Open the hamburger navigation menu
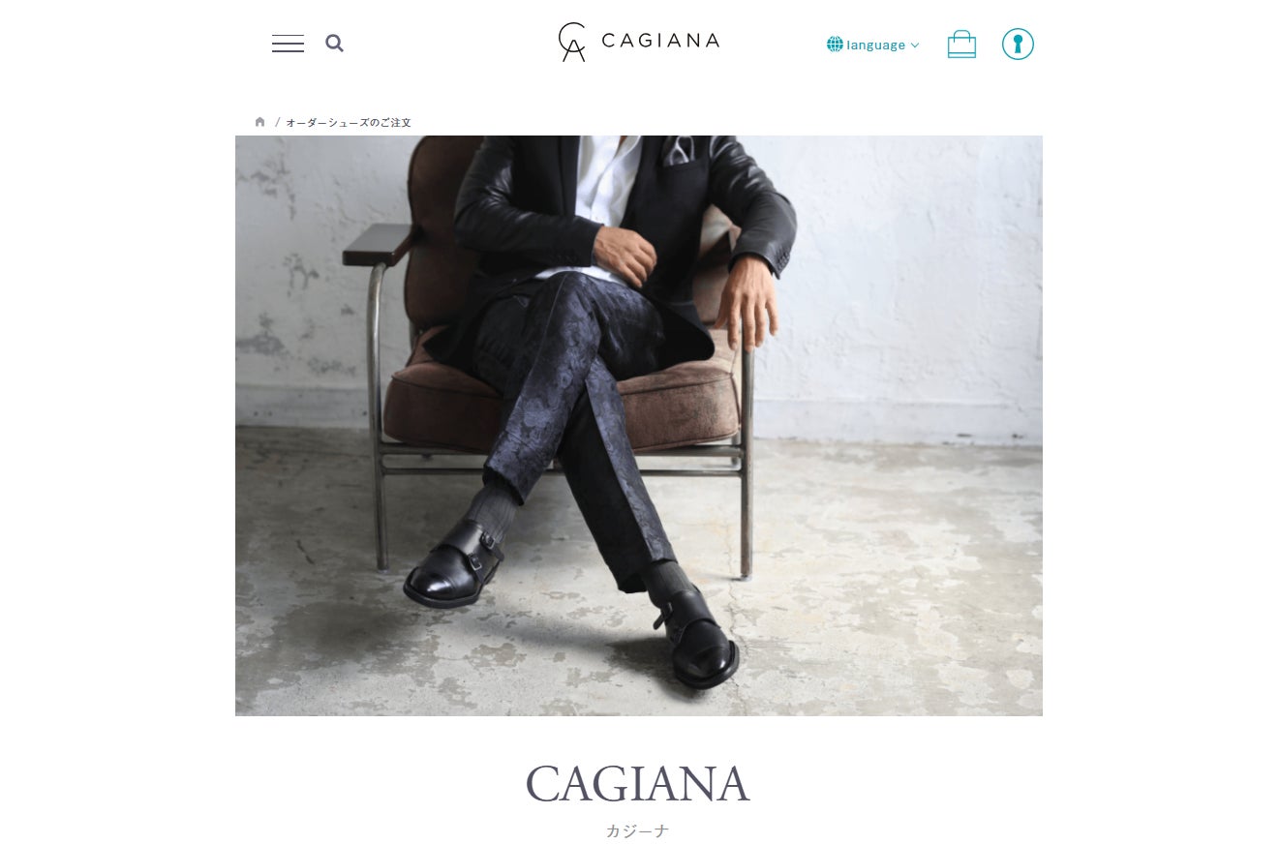 click(x=288, y=44)
